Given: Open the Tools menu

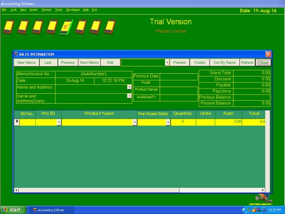Looking at the screenshot, I should click(59, 10).
